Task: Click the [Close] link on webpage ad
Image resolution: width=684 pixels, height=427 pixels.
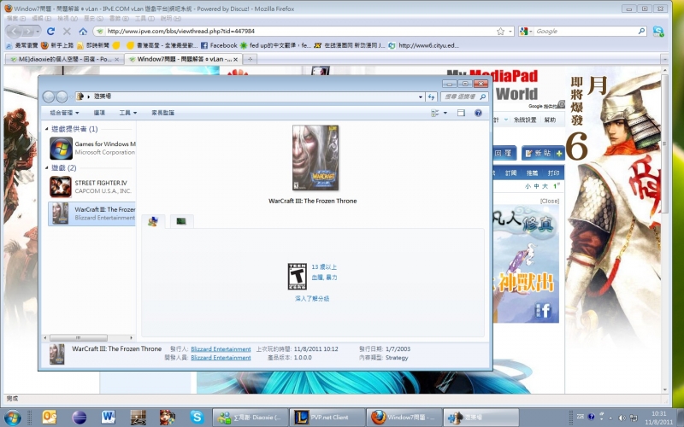Action: [549, 201]
